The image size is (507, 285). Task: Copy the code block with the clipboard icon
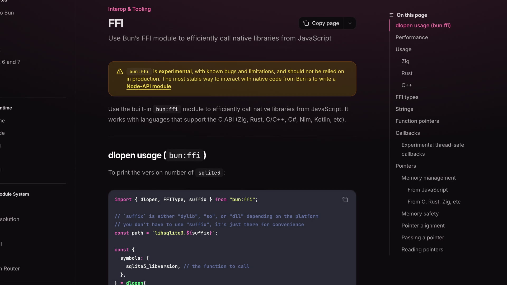[x=345, y=199]
